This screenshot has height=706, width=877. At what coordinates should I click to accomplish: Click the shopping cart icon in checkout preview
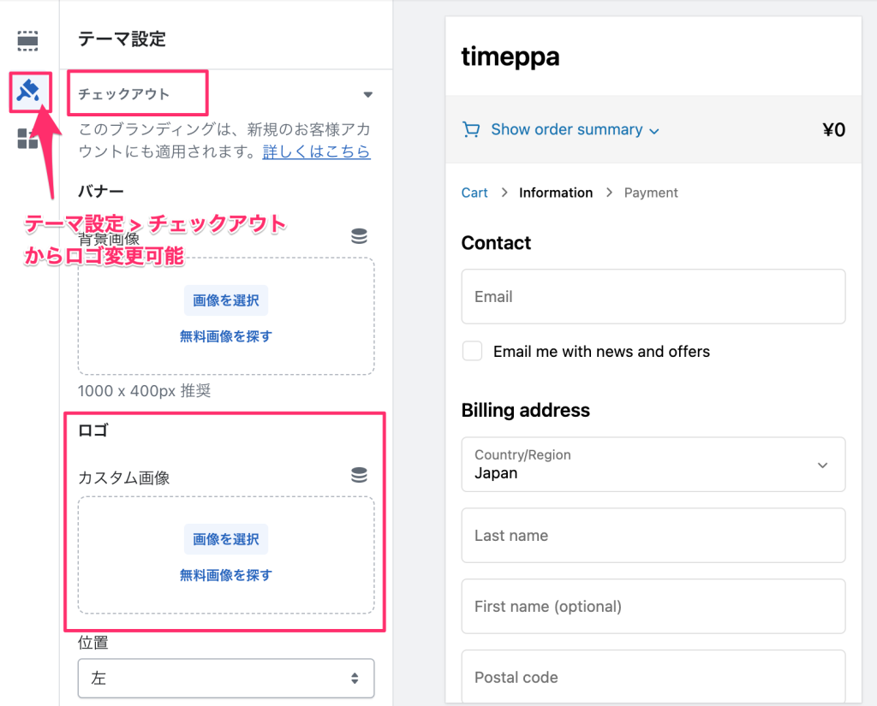click(471, 129)
